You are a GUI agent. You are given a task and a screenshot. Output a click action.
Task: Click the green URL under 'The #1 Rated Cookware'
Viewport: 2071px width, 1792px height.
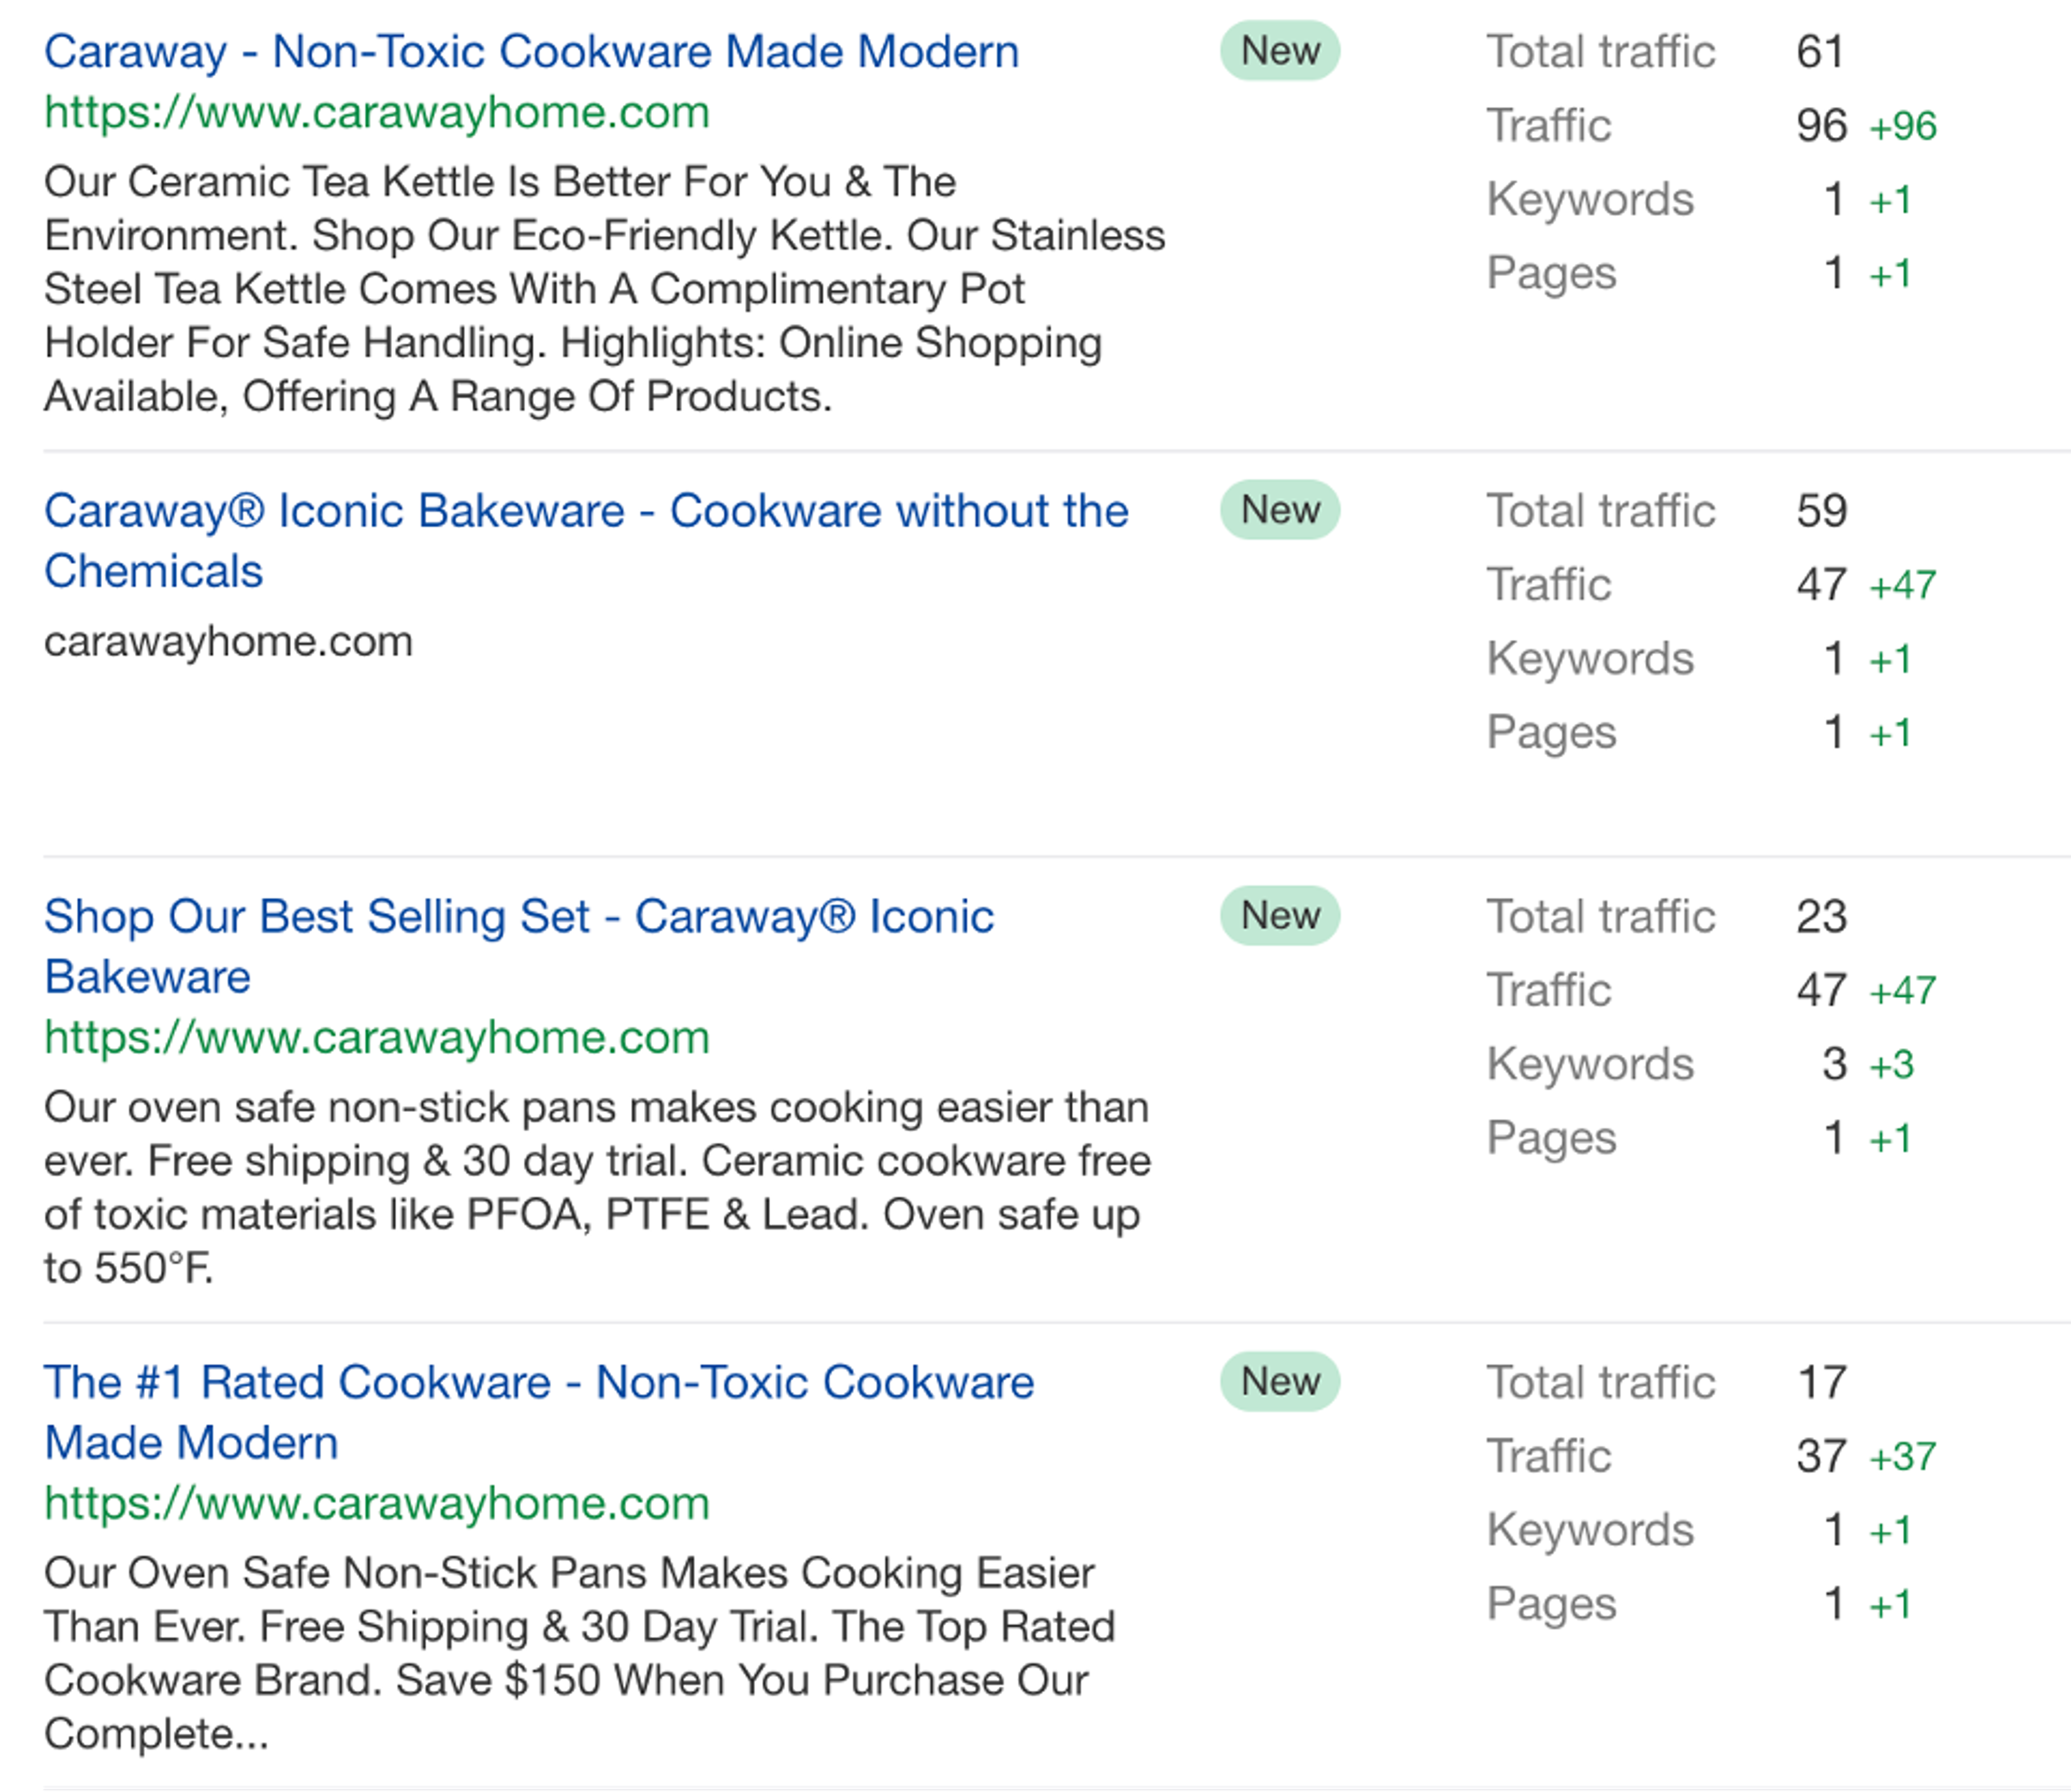click(377, 1504)
